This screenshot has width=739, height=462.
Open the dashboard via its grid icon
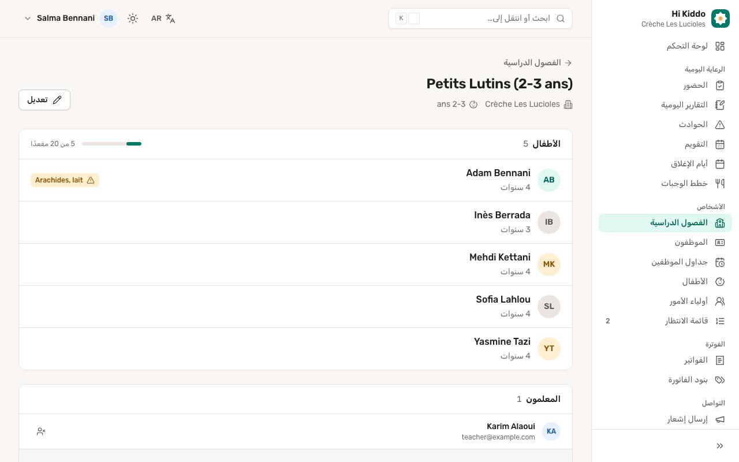[x=720, y=46]
